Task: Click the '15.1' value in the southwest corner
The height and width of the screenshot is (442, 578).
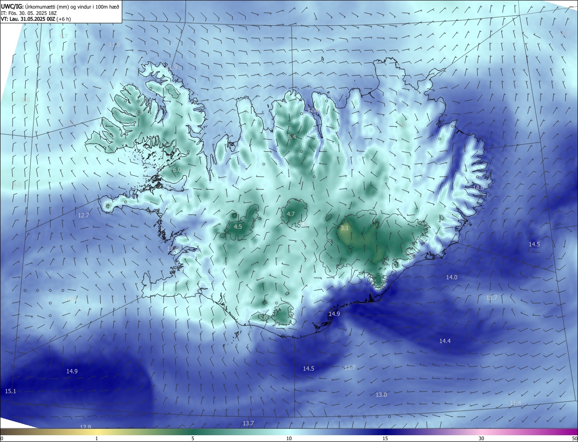Action: [10, 391]
